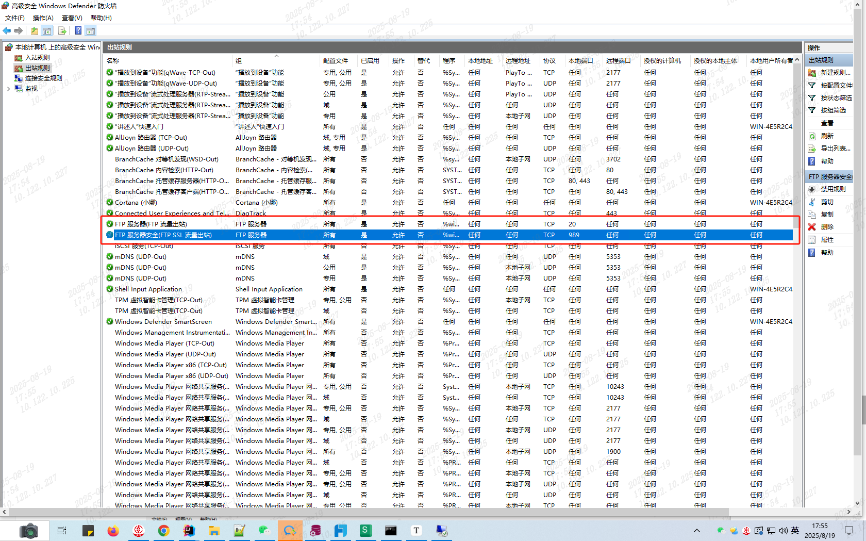Image resolution: width=866 pixels, height=541 pixels.
Task: Click the blue question mark help toolbar icon
Action: click(x=78, y=31)
